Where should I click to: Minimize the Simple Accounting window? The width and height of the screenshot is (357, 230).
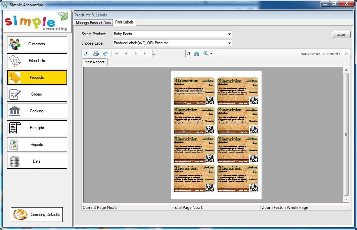[325, 3]
